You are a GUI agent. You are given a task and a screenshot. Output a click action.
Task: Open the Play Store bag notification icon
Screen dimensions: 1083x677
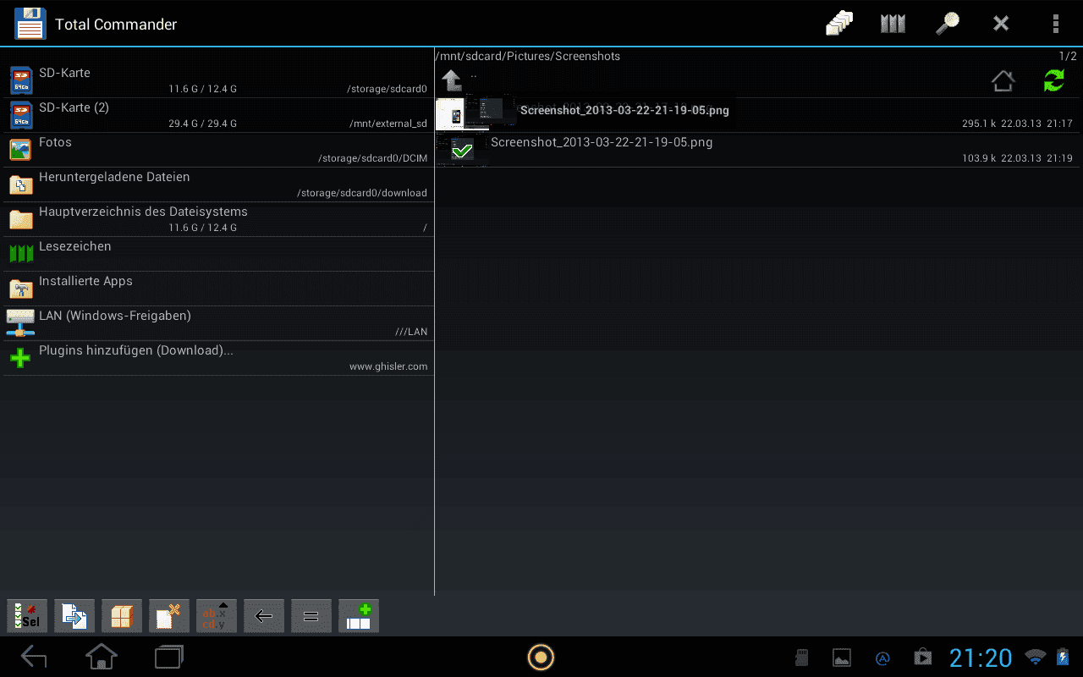(x=922, y=658)
